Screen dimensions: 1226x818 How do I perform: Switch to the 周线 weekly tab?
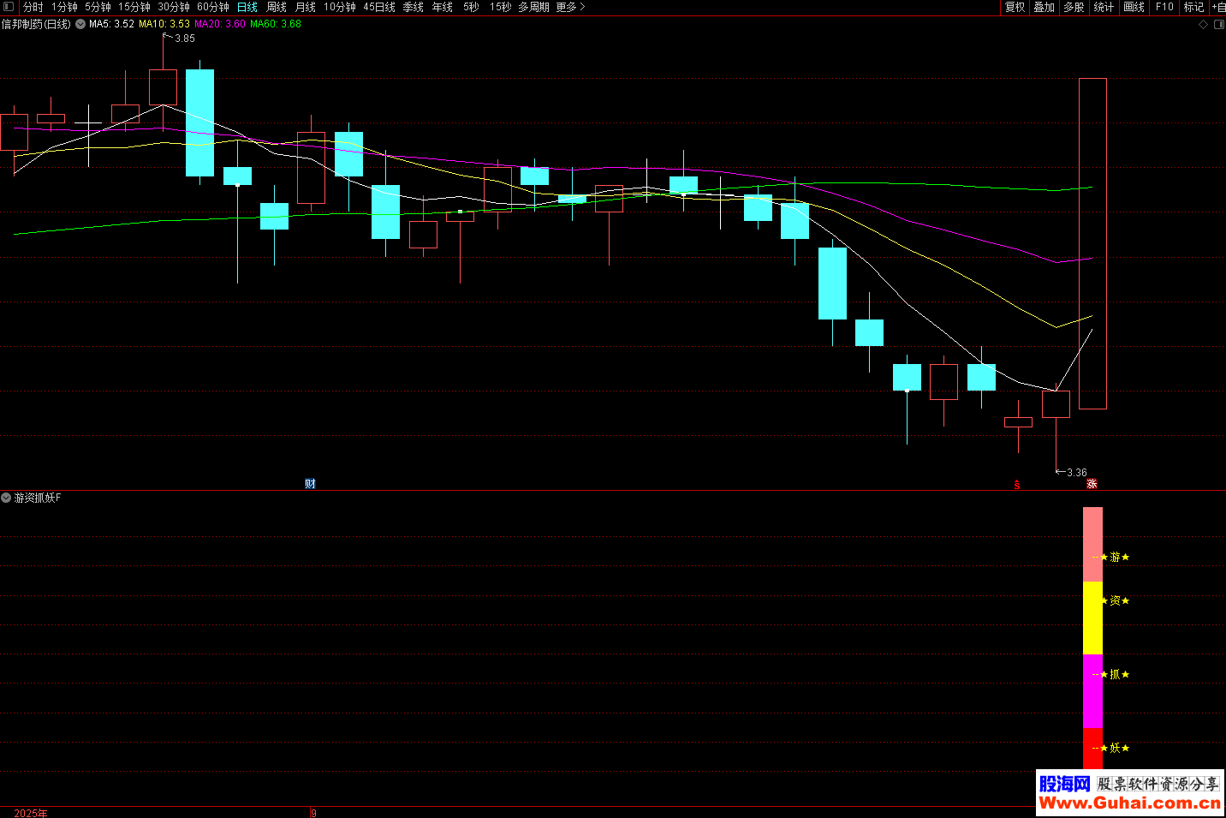(x=277, y=7)
